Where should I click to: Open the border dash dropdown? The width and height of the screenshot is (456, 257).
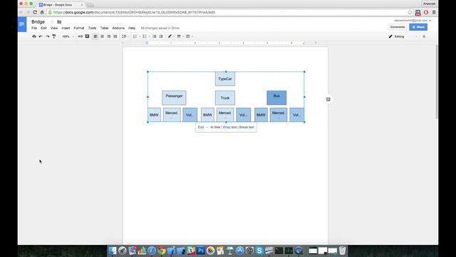pyautogui.click(x=189, y=36)
